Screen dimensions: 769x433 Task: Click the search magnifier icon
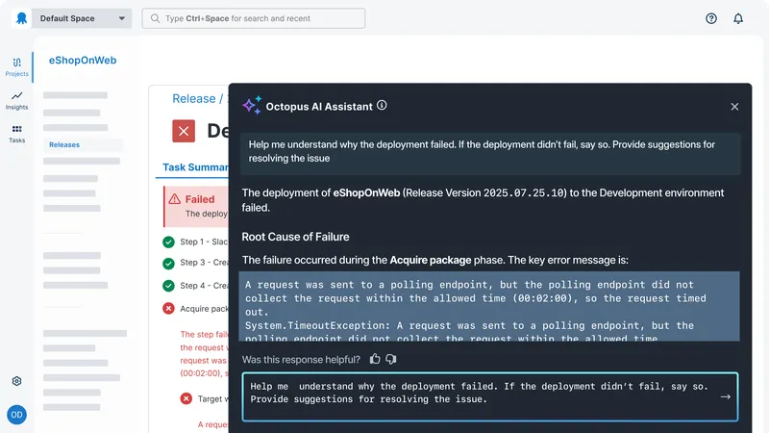(155, 18)
